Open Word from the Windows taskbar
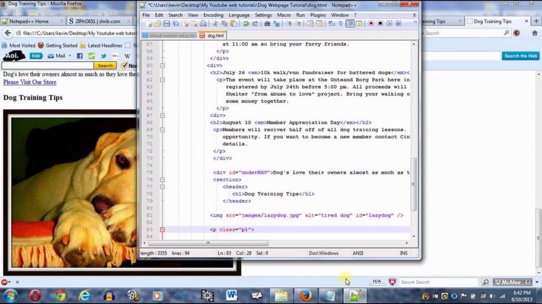 click(x=231, y=296)
